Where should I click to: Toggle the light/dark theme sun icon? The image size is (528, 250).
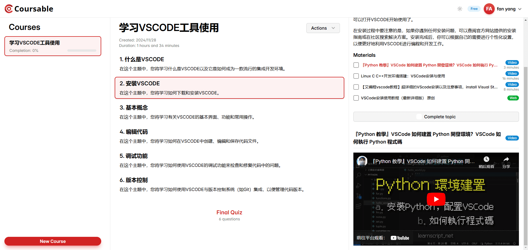click(x=460, y=9)
